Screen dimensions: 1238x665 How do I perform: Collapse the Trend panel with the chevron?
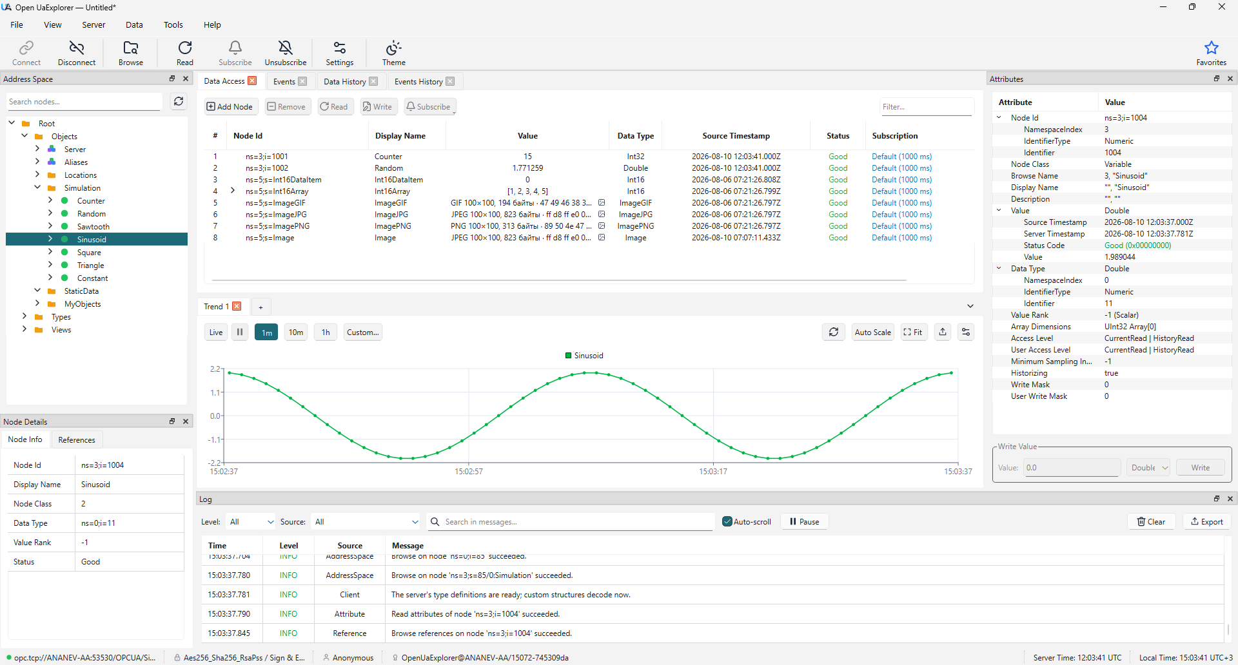coord(970,306)
